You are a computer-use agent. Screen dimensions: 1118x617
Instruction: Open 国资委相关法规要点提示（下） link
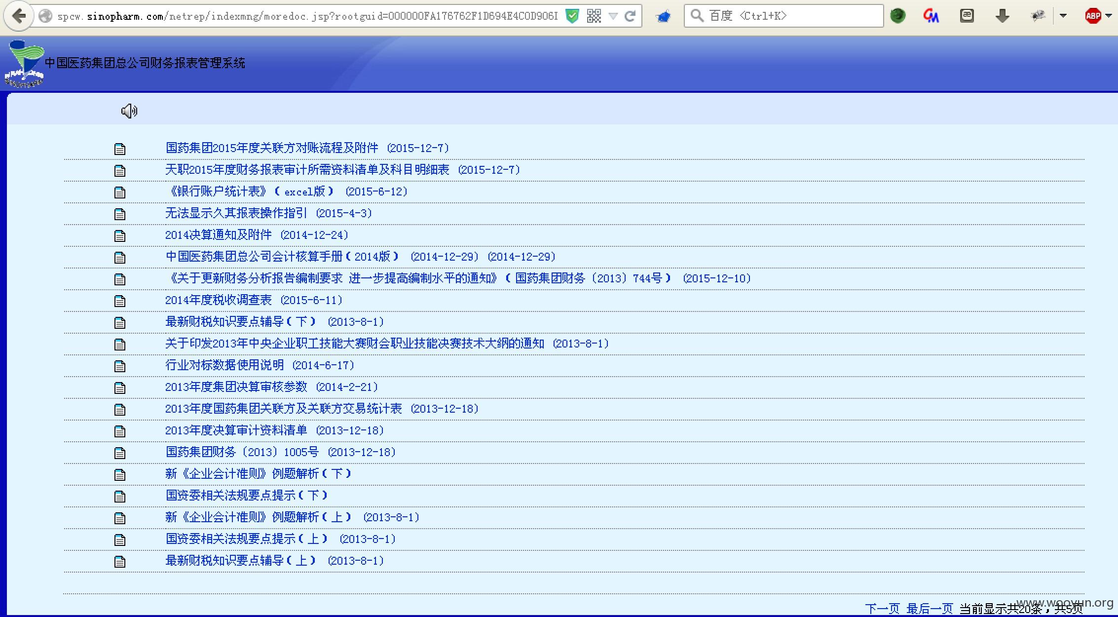(x=247, y=495)
